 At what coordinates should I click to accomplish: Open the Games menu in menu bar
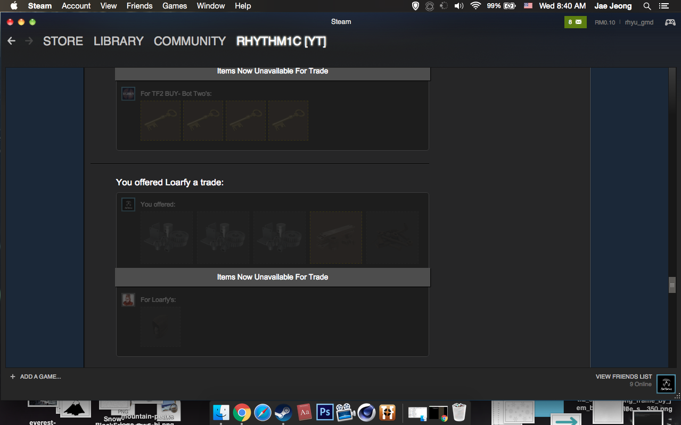pos(175,6)
